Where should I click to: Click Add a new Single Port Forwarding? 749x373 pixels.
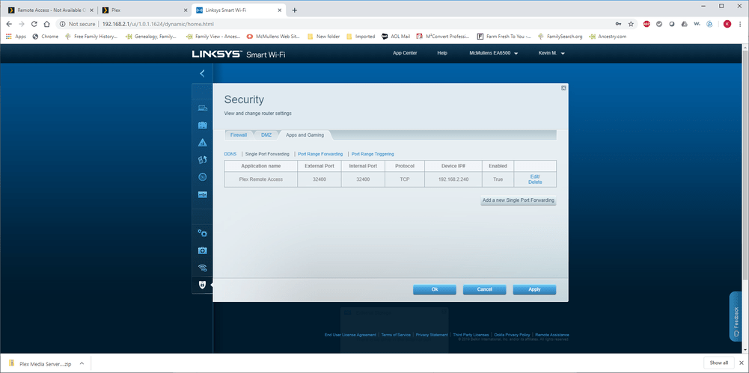(x=519, y=200)
